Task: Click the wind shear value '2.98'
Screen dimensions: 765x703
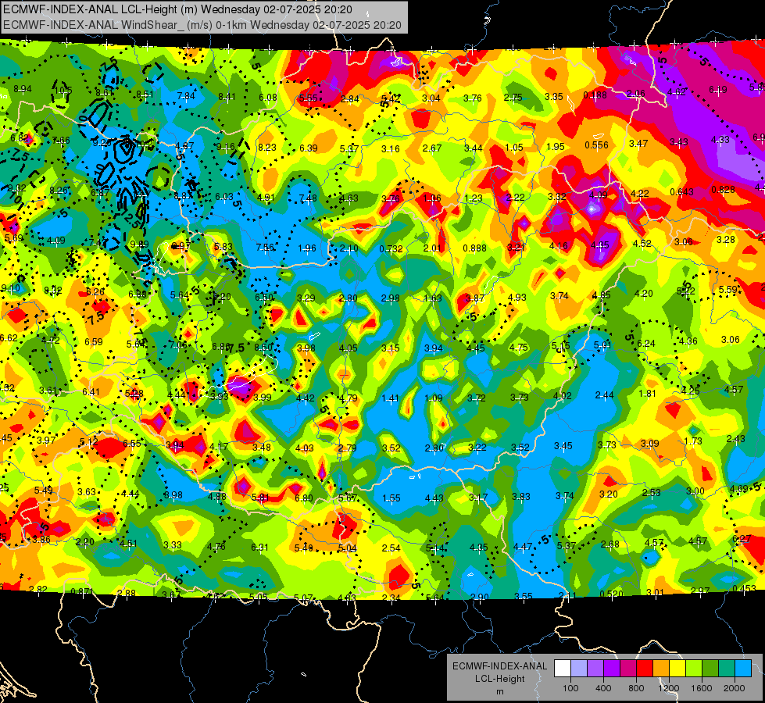Action: point(390,298)
